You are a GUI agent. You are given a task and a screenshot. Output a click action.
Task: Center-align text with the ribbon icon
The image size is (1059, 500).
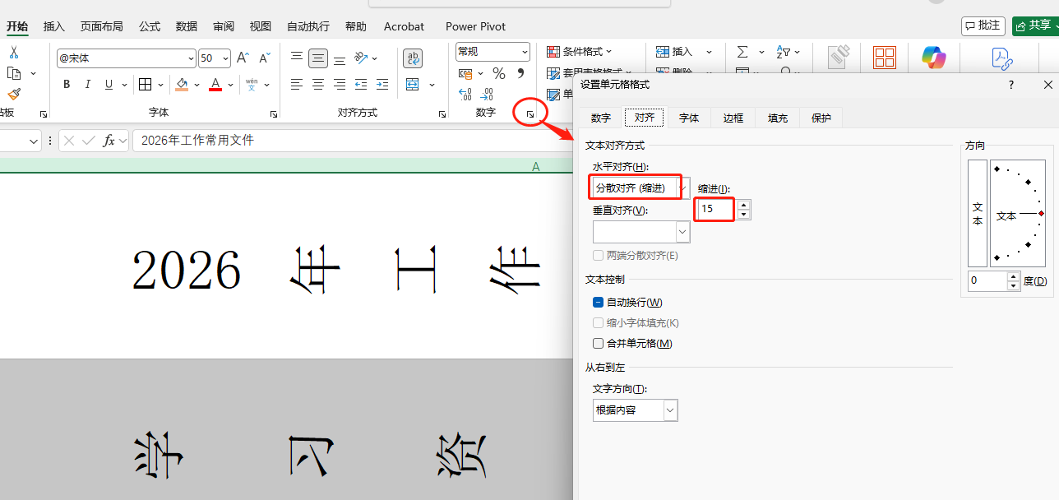[317, 85]
